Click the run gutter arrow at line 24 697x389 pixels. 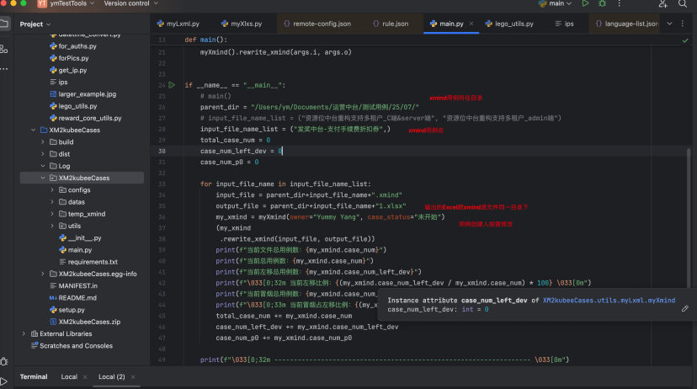172,85
